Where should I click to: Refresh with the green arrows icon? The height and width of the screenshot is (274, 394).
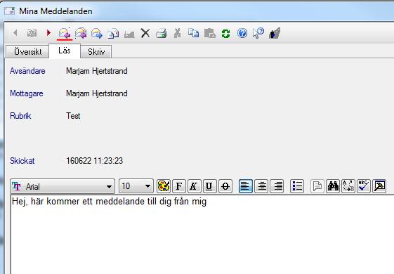[x=225, y=34]
